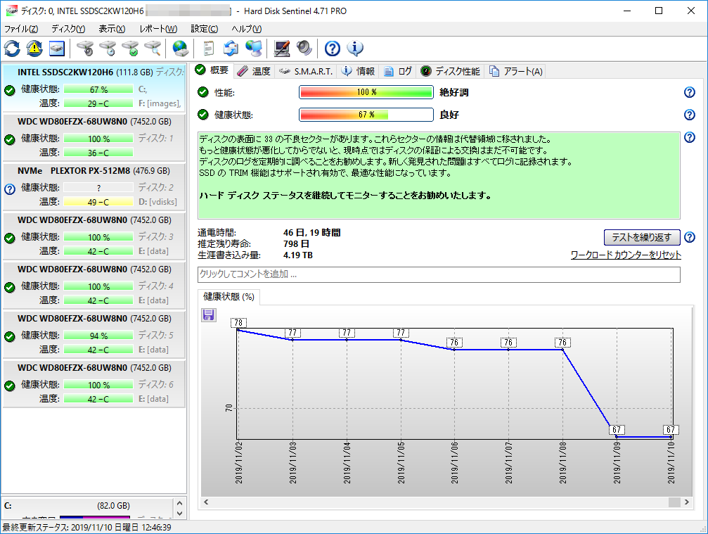Click the refresh disks toolbar icon

tap(12, 49)
